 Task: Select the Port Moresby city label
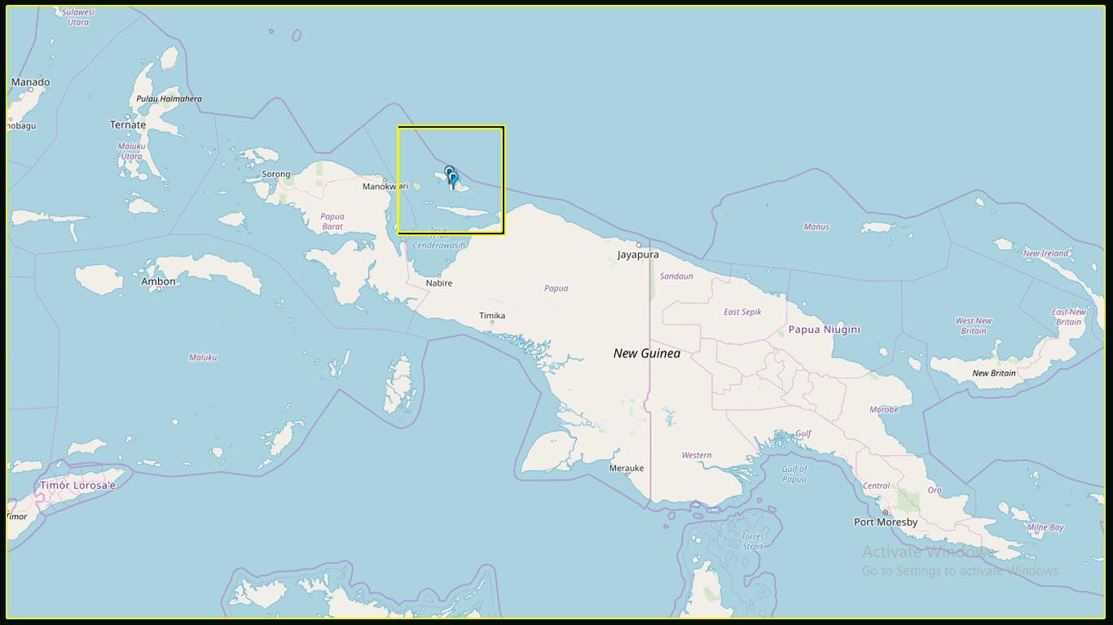pyautogui.click(x=886, y=521)
